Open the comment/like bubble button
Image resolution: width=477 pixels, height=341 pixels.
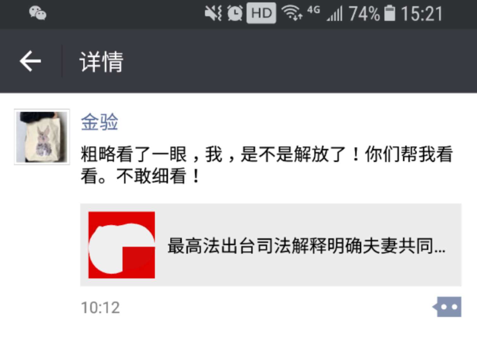(447, 307)
